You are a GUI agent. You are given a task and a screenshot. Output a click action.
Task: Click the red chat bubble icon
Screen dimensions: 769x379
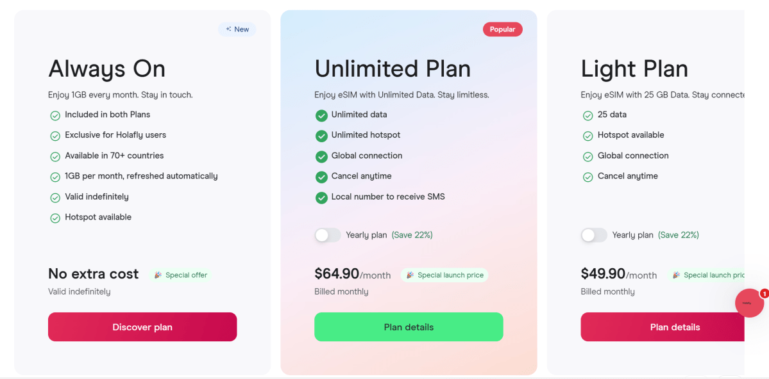[748, 303]
